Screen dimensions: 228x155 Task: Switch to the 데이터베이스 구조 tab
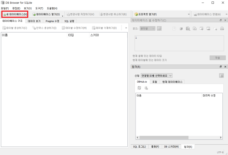[13, 21]
